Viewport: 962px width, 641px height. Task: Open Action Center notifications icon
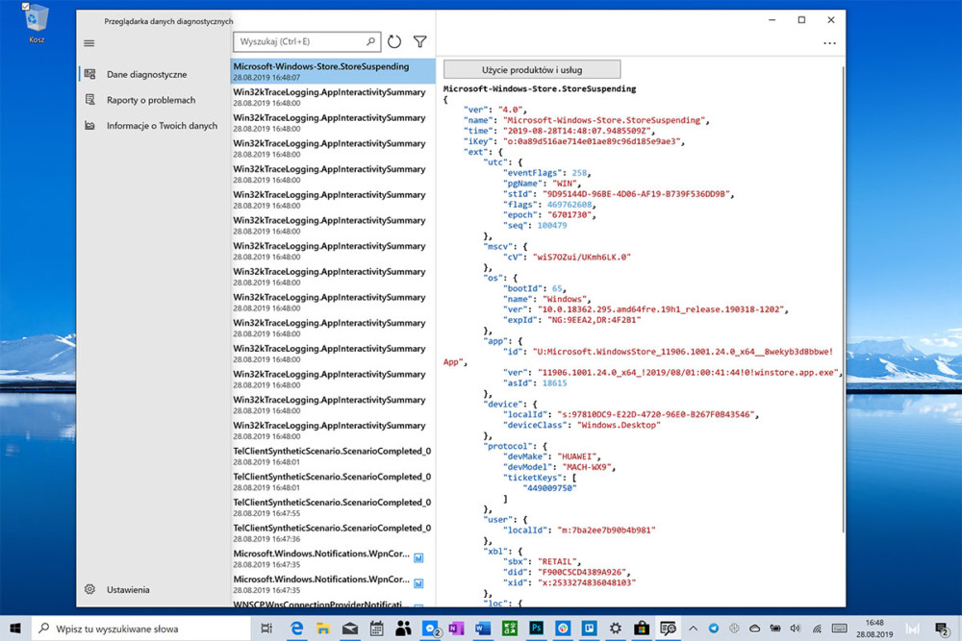pos(942,629)
